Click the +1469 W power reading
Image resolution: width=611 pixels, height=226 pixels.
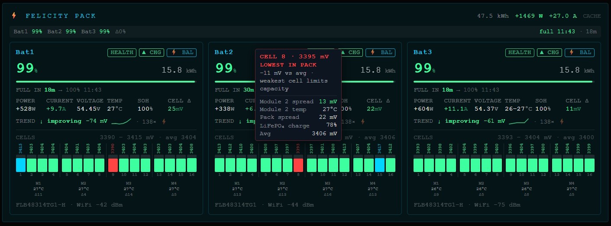(x=529, y=16)
